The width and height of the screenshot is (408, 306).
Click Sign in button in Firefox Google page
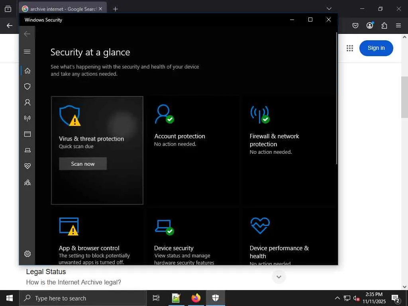(x=376, y=48)
